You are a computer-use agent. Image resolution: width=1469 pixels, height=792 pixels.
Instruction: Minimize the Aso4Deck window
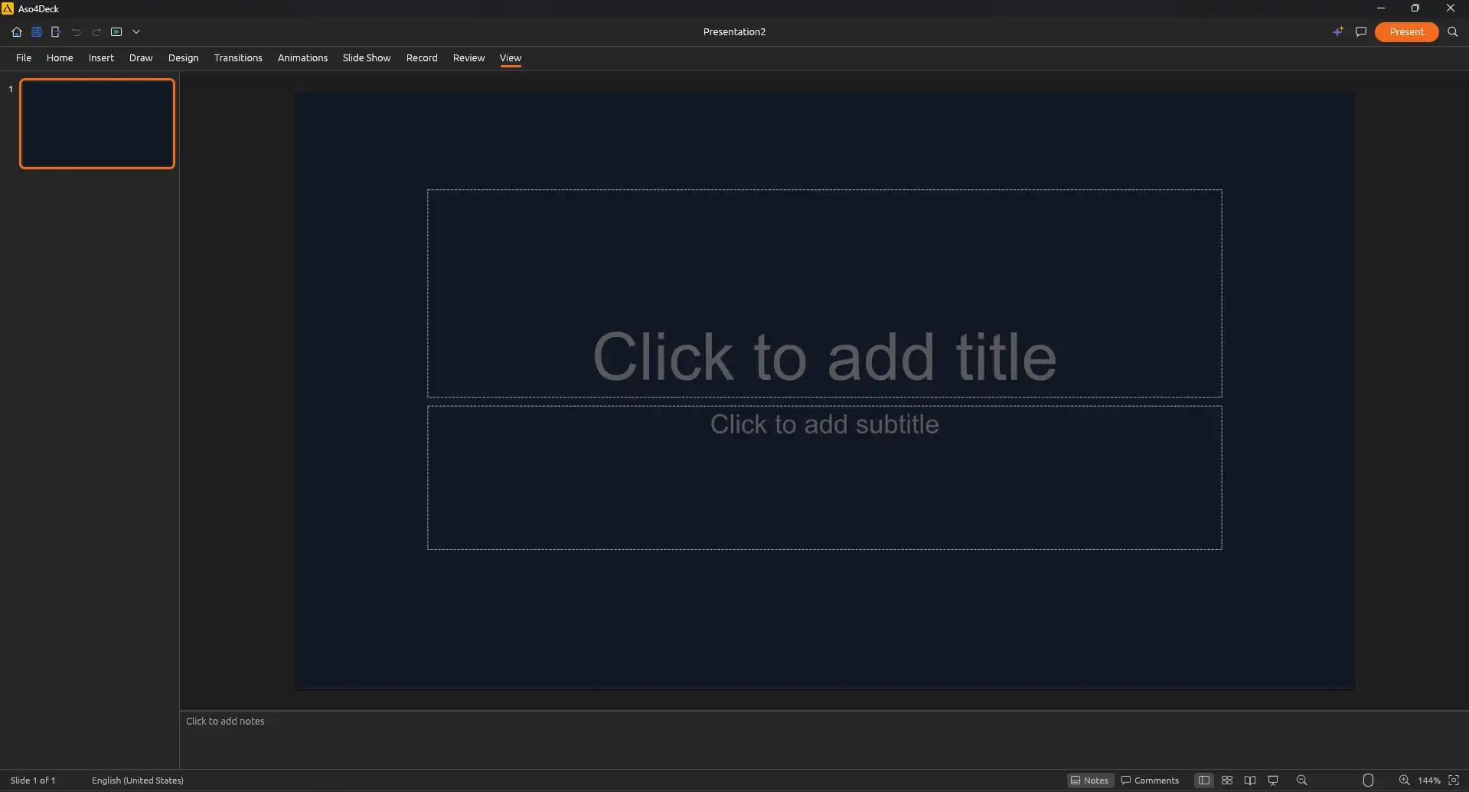1381,8
